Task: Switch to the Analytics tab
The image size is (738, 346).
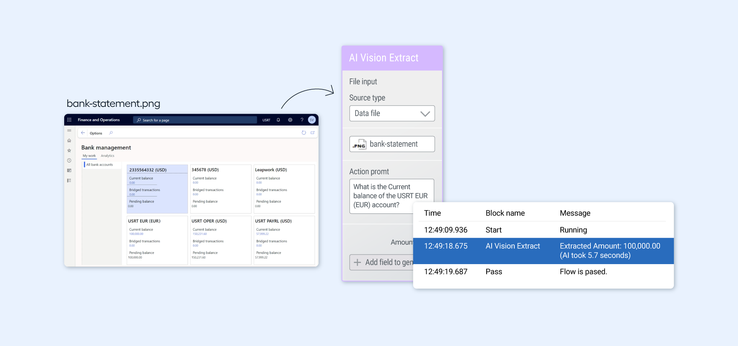Action: [x=108, y=156]
